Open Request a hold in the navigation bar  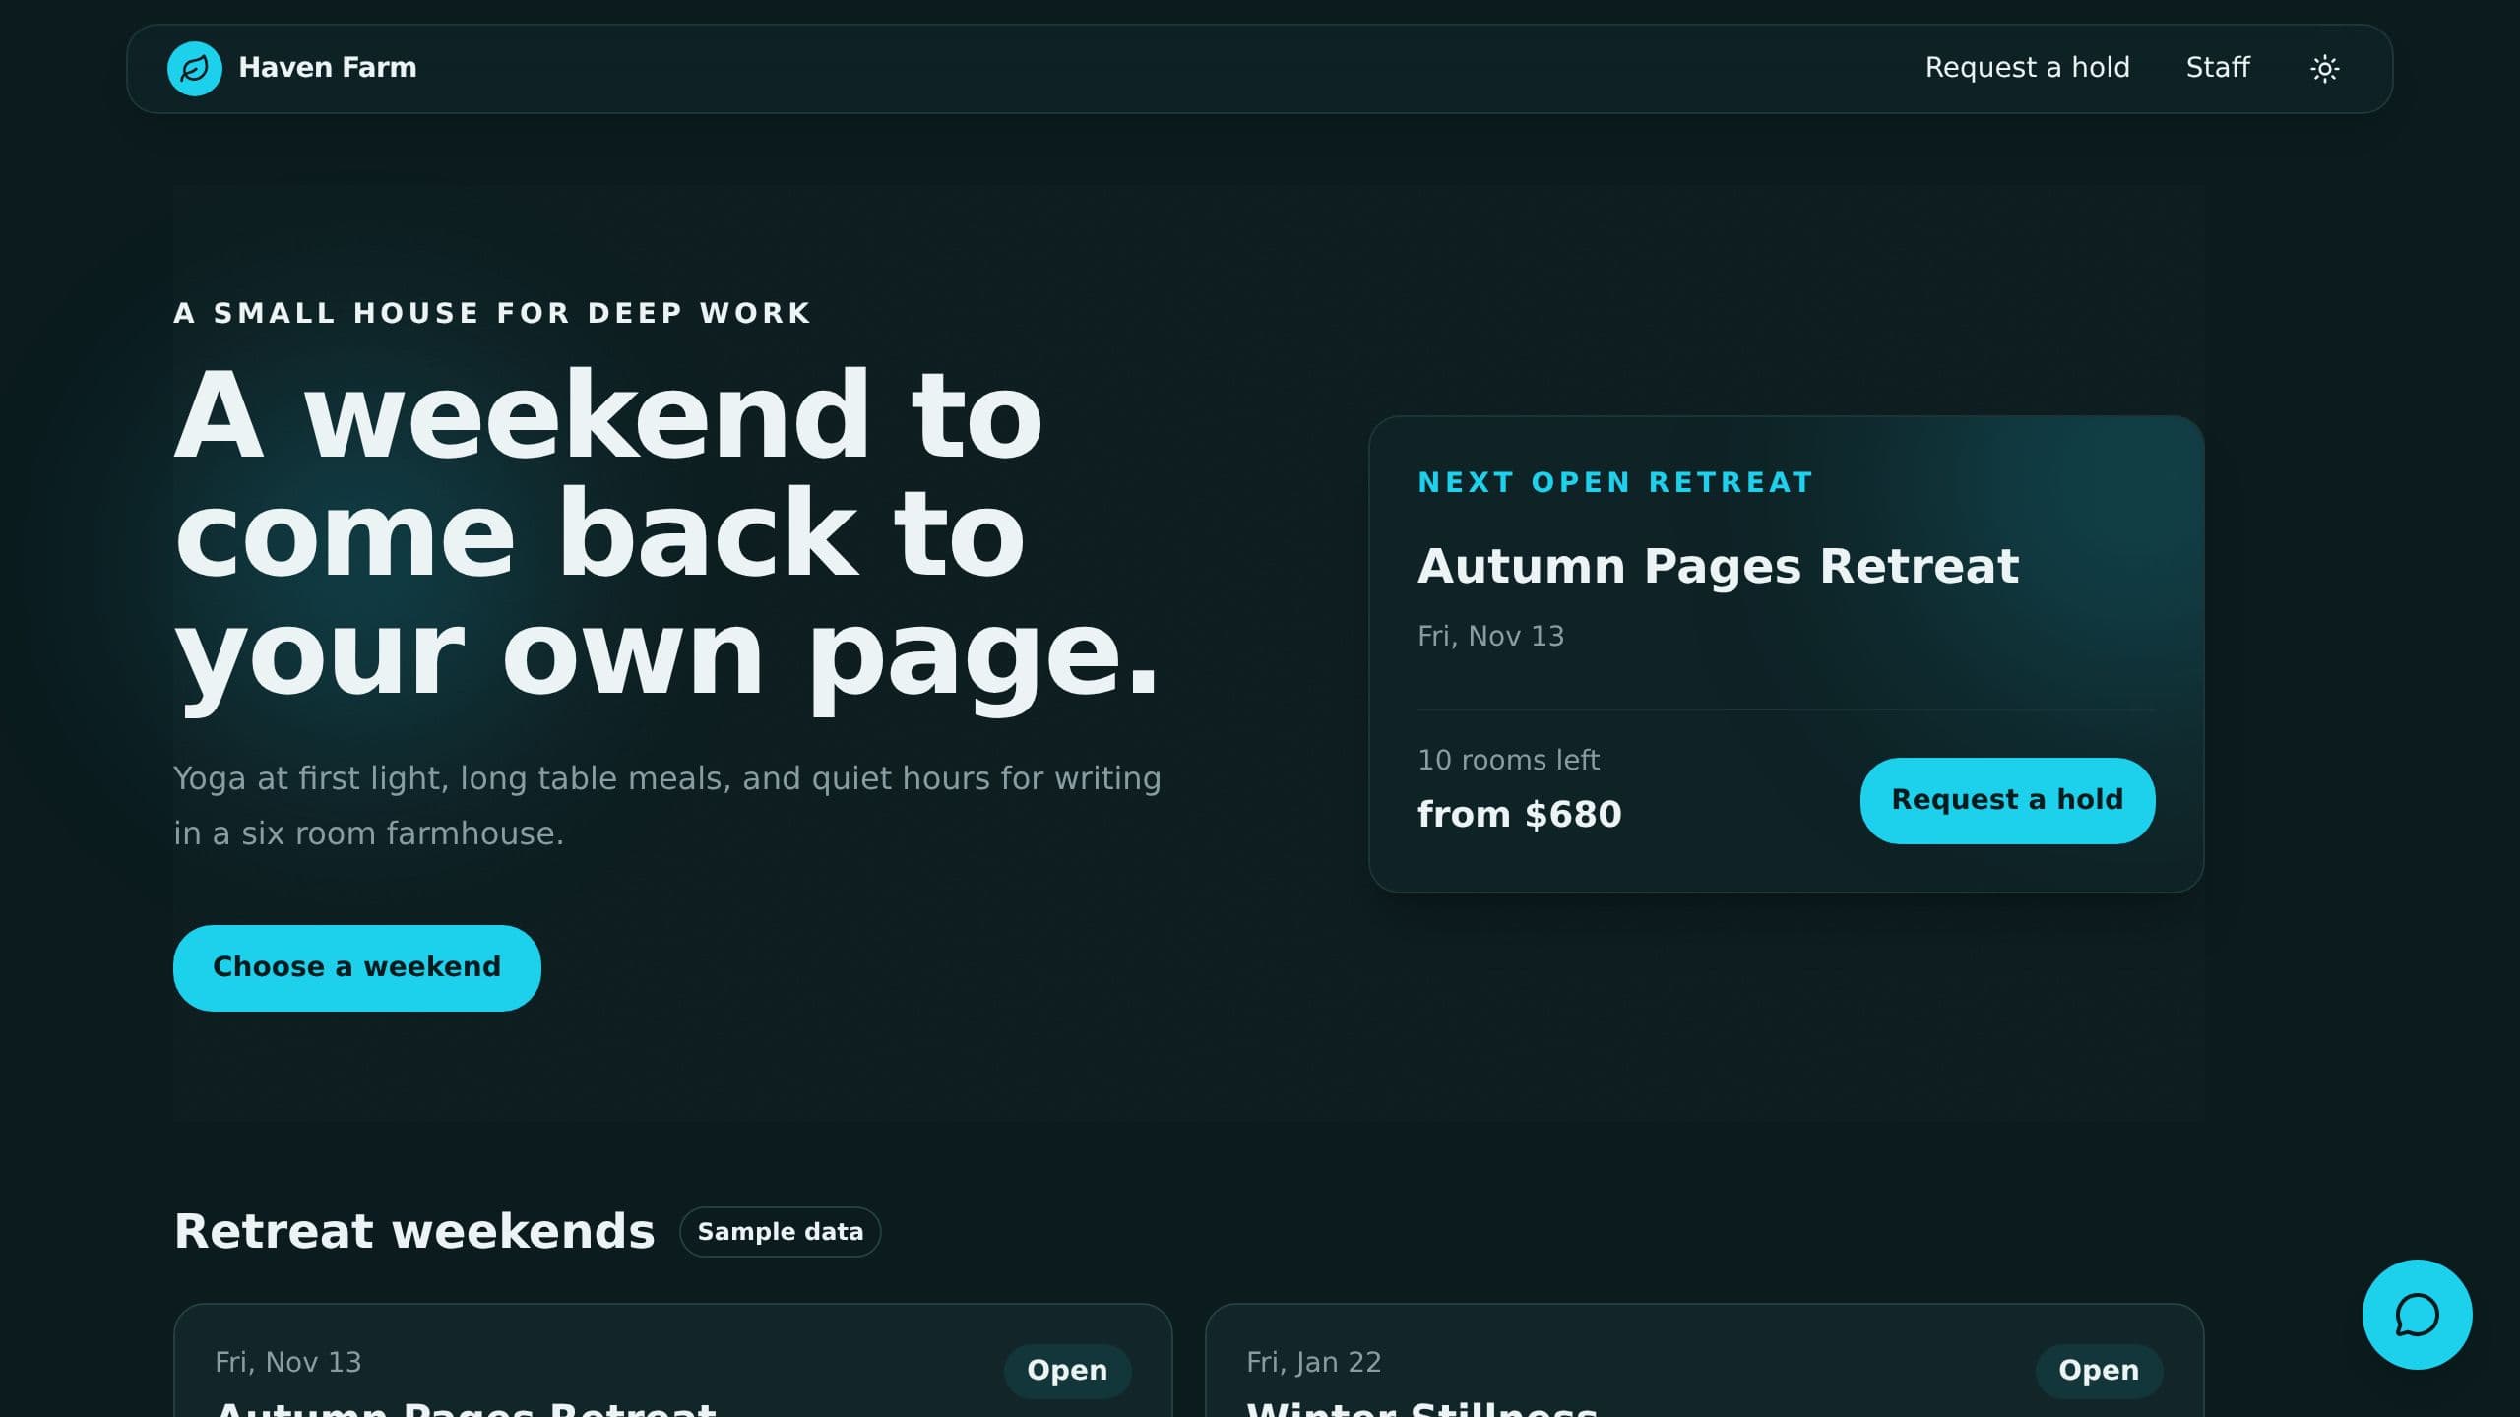(2027, 67)
